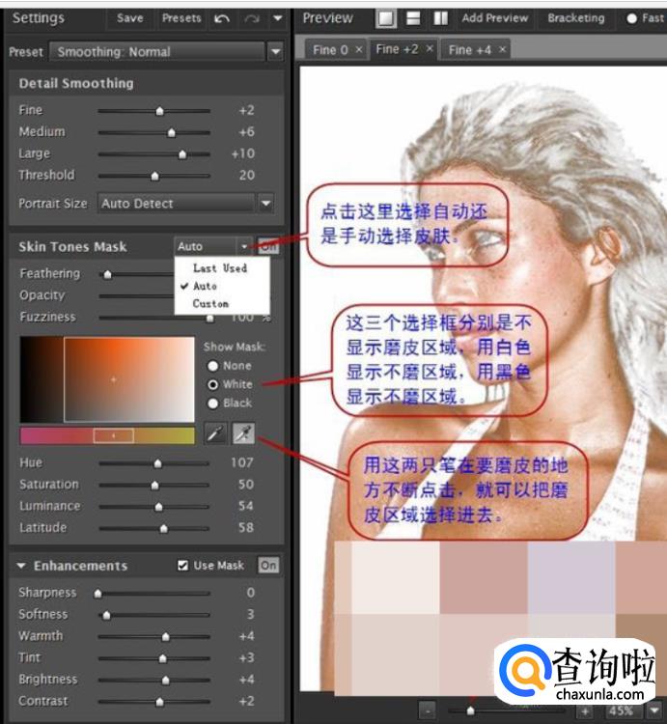Open the settings history dropdown arrow

tap(277, 18)
